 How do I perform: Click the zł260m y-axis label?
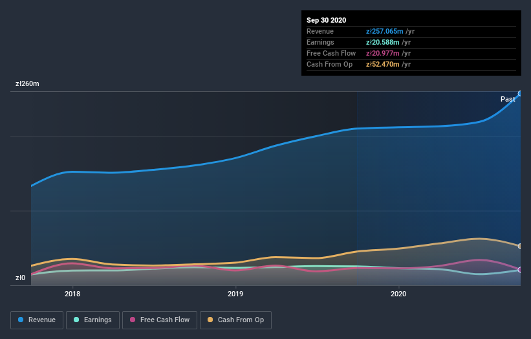27,83
